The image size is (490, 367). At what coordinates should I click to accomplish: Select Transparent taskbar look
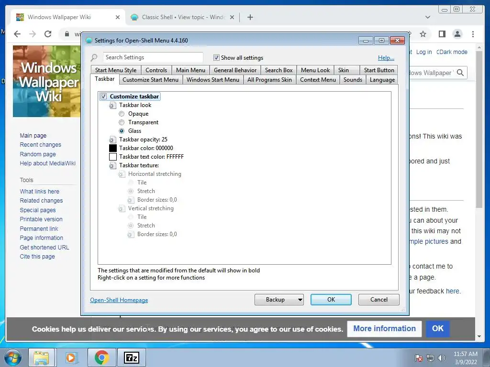(x=122, y=122)
